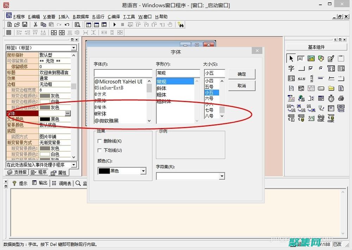Select the picture box component icon
Image resolution: width=352 pixels, height=250 pixels.
click(312, 58)
